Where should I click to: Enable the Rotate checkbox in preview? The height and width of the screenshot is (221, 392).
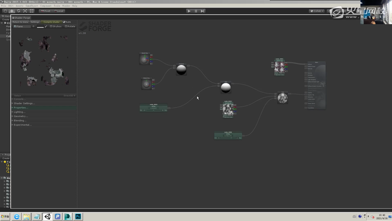coord(66,26)
